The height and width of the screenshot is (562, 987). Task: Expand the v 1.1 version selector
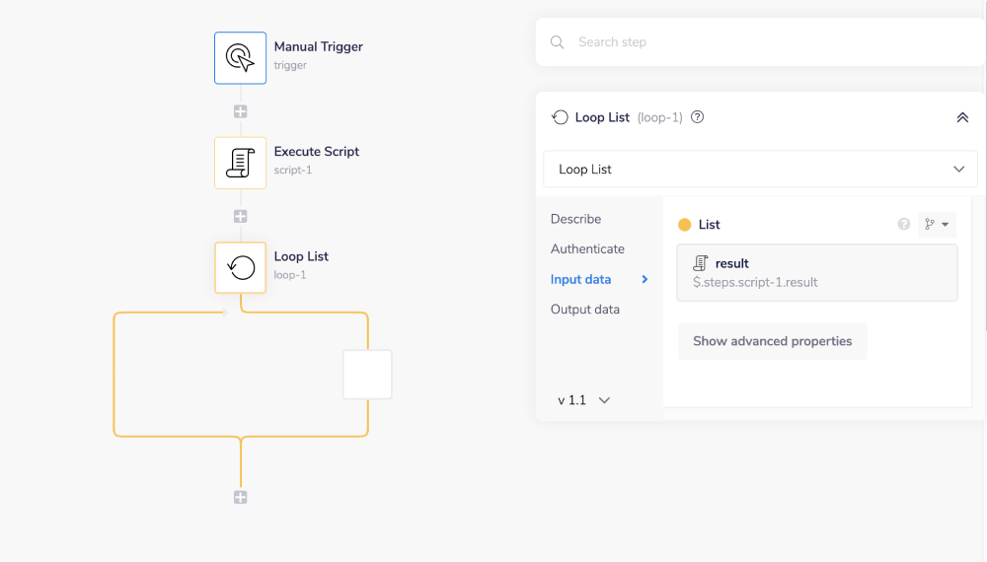583,400
